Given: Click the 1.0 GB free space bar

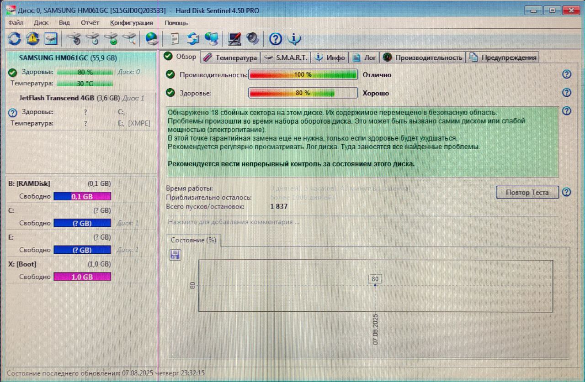Looking at the screenshot, I should tap(82, 277).
